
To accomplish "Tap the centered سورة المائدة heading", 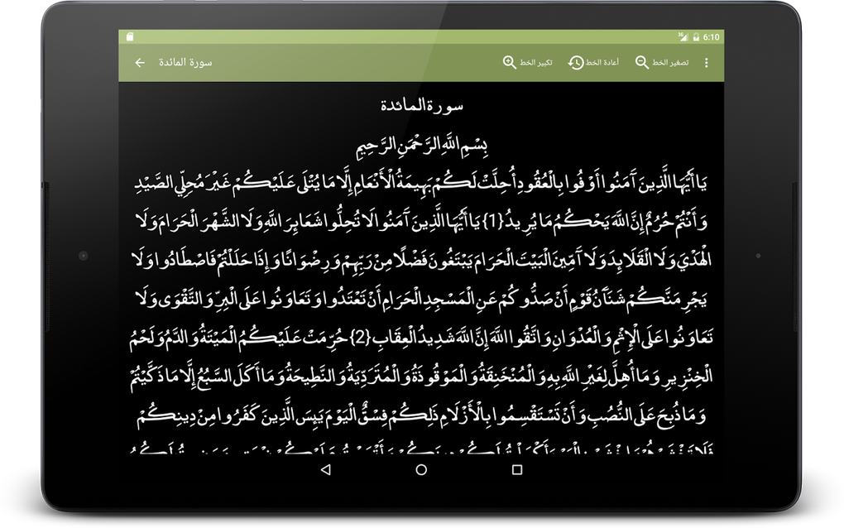I will (422, 105).
